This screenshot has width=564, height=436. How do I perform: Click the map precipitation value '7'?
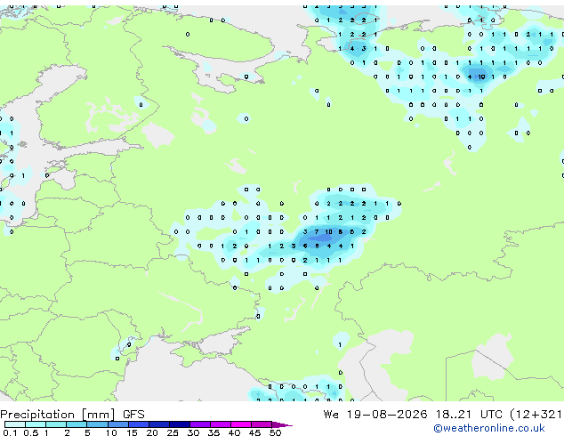point(317,232)
